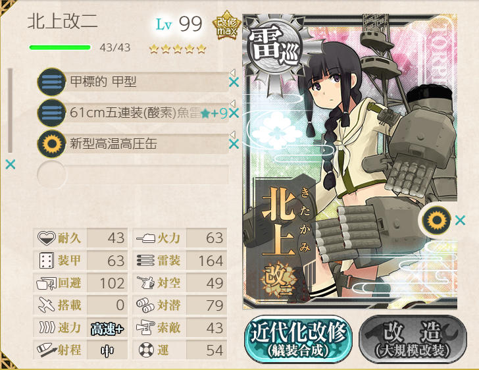Remove 甲標的 甲型 with its X button
Image resolution: width=479 pixels, height=370 pixels.
point(234,82)
